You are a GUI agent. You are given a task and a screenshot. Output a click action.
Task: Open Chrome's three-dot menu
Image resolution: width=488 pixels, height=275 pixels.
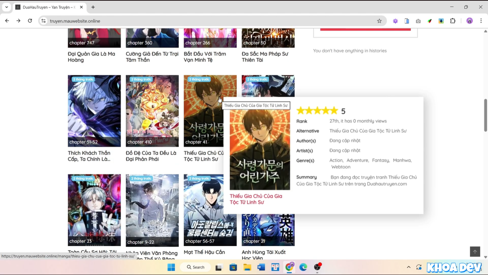(x=481, y=21)
